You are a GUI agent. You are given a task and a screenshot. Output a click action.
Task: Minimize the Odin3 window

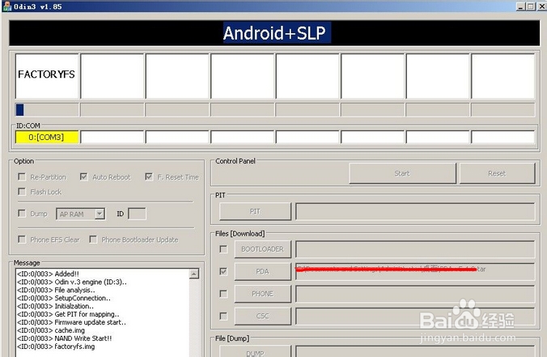520,6
